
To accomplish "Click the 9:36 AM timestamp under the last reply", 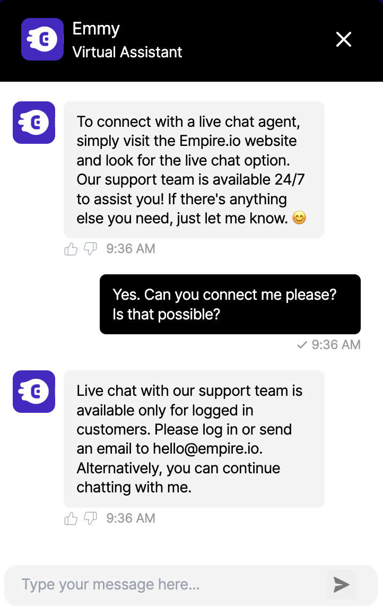I will [x=130, y=518].
